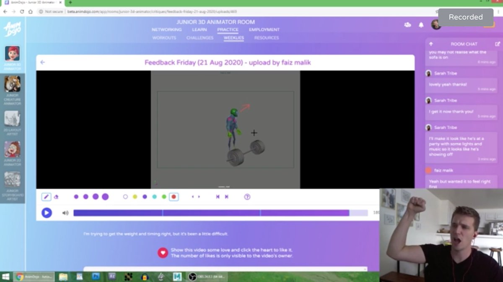Choose the largest brush size dot
The image size is (503, 282).
pos(105,196)
